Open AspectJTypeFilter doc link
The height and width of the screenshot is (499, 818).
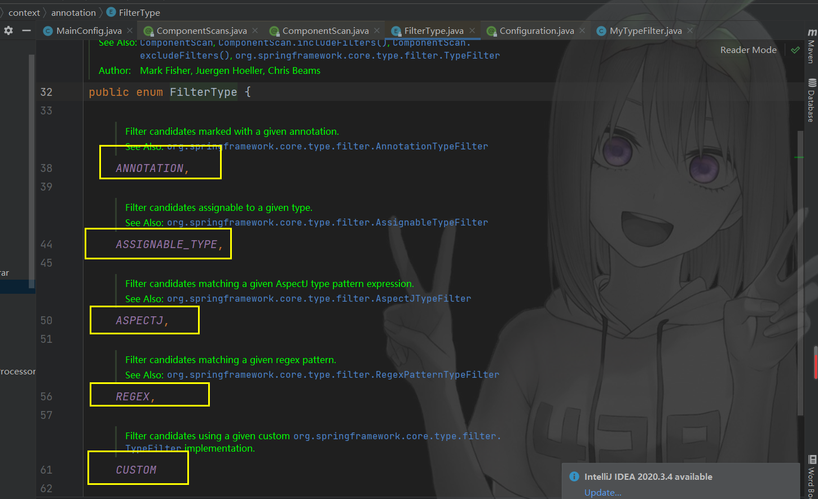(319, 298)
